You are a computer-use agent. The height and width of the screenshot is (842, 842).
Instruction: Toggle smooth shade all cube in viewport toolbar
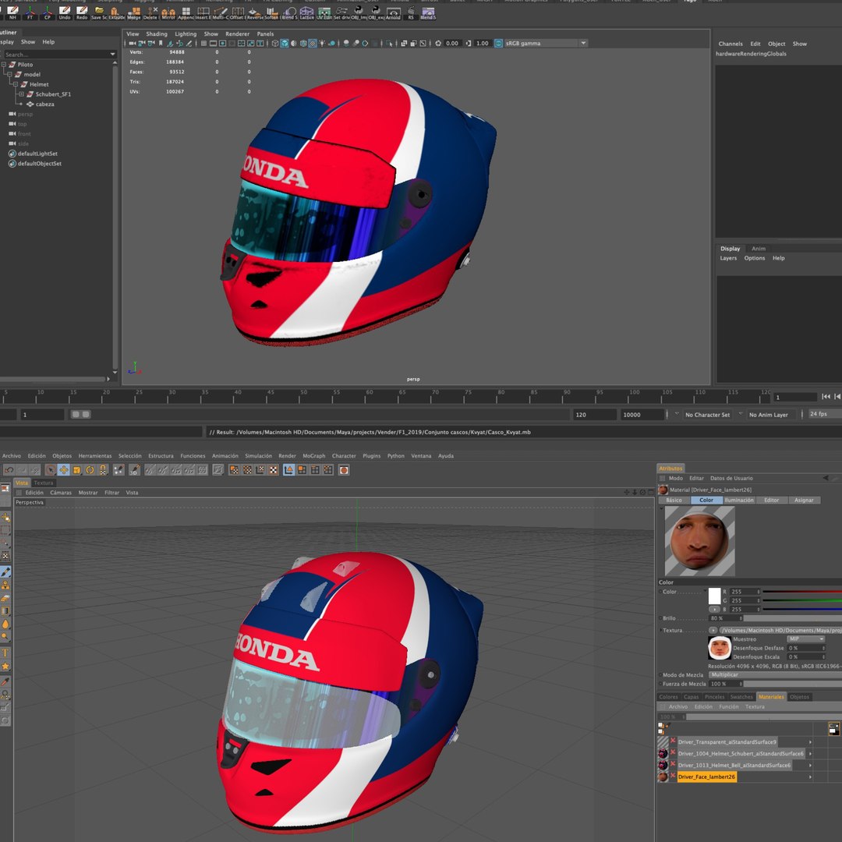285,44
